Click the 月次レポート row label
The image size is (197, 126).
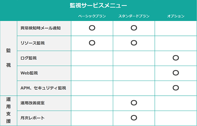click(x=33, y=118)
